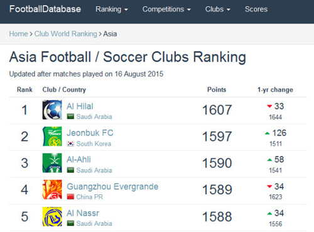Expand the Competitions dropdown
314x232 pixels.
(166, 9)
